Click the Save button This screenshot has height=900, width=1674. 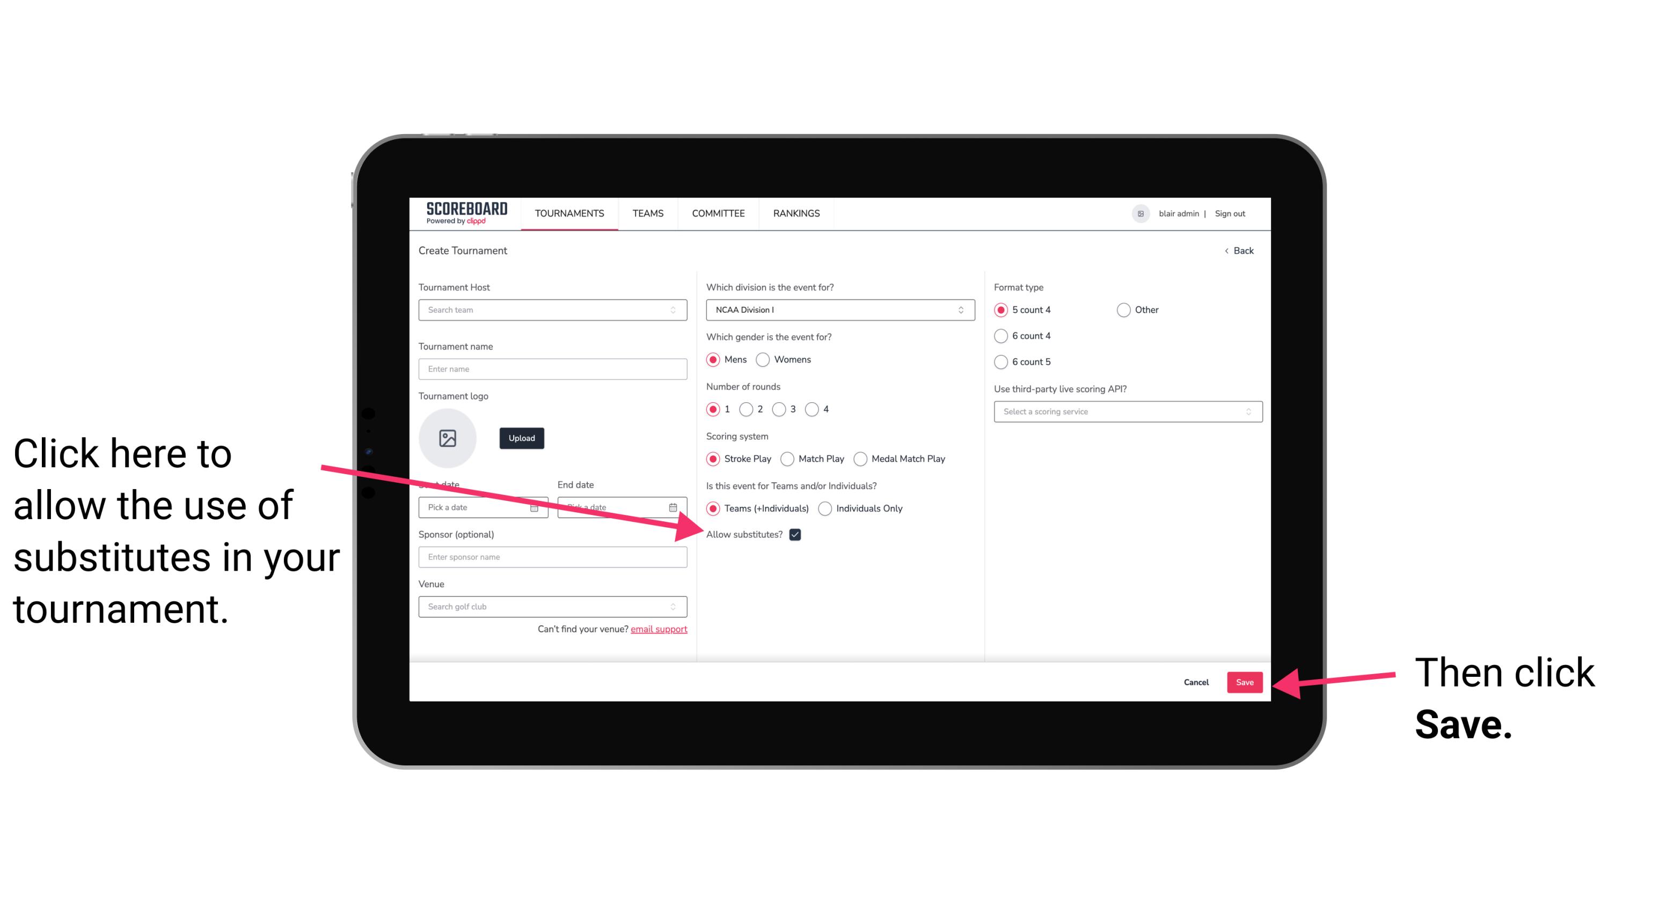[x=1245, y=682]
